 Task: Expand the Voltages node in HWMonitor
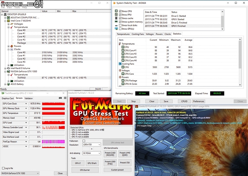[8, 24]
